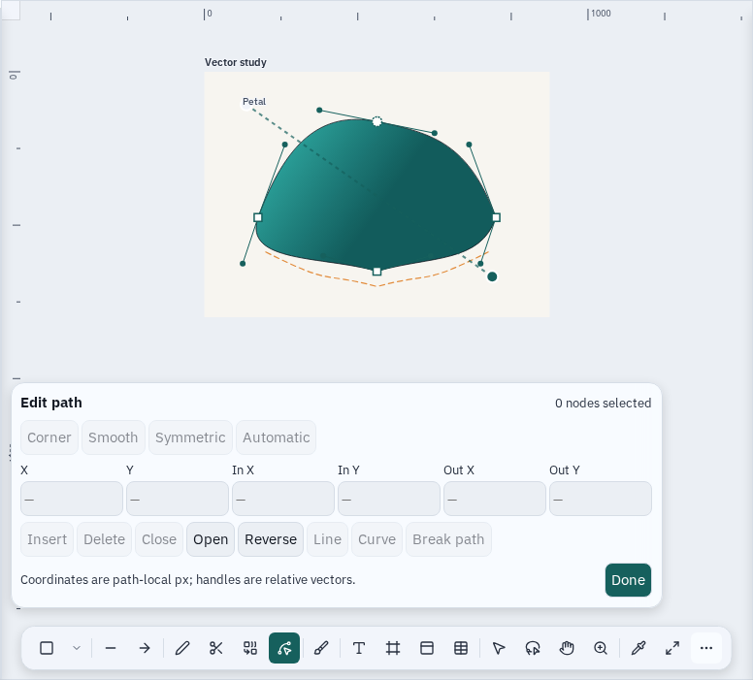Image resolution: width=753 pixels, height=680 pixels.
Task: Select the Text tool
Action: [359, 648]
